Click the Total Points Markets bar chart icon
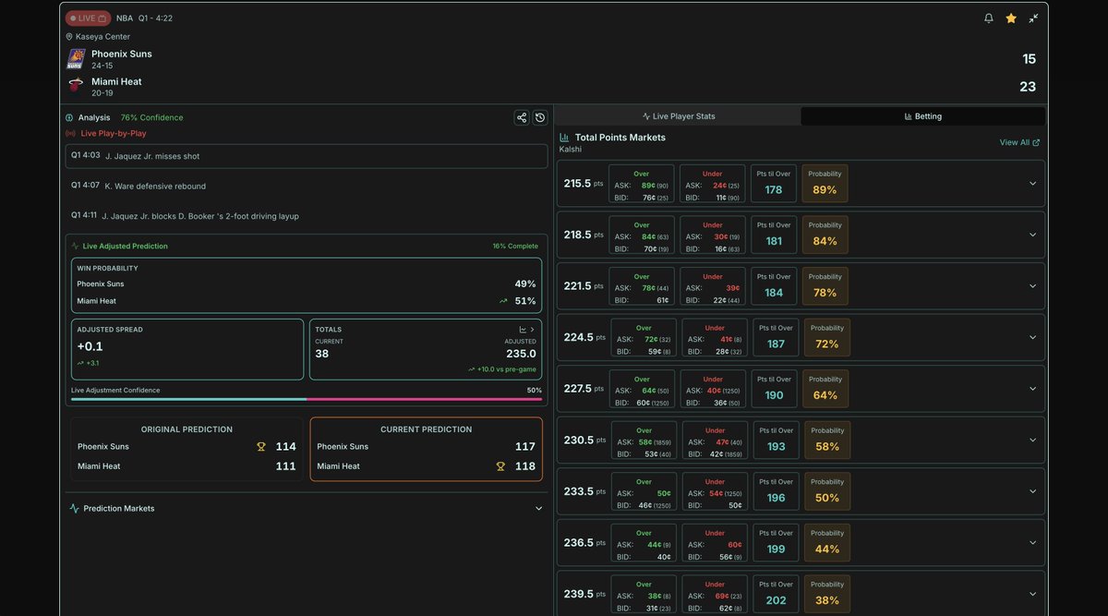1108x616 pixels. [564, 138]
